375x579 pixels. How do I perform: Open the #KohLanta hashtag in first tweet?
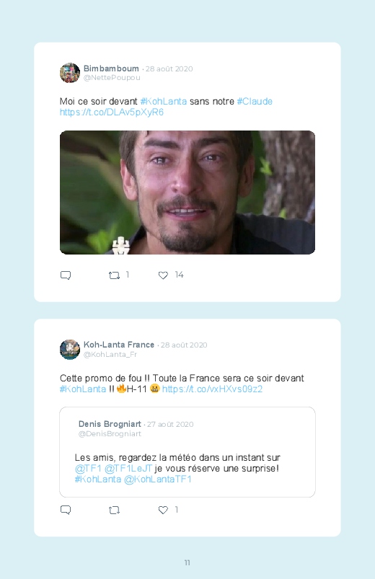coord(163,102)
